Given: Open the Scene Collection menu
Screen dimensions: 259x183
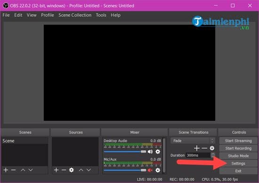Looking at the screenshot, I should pos(75,15).
